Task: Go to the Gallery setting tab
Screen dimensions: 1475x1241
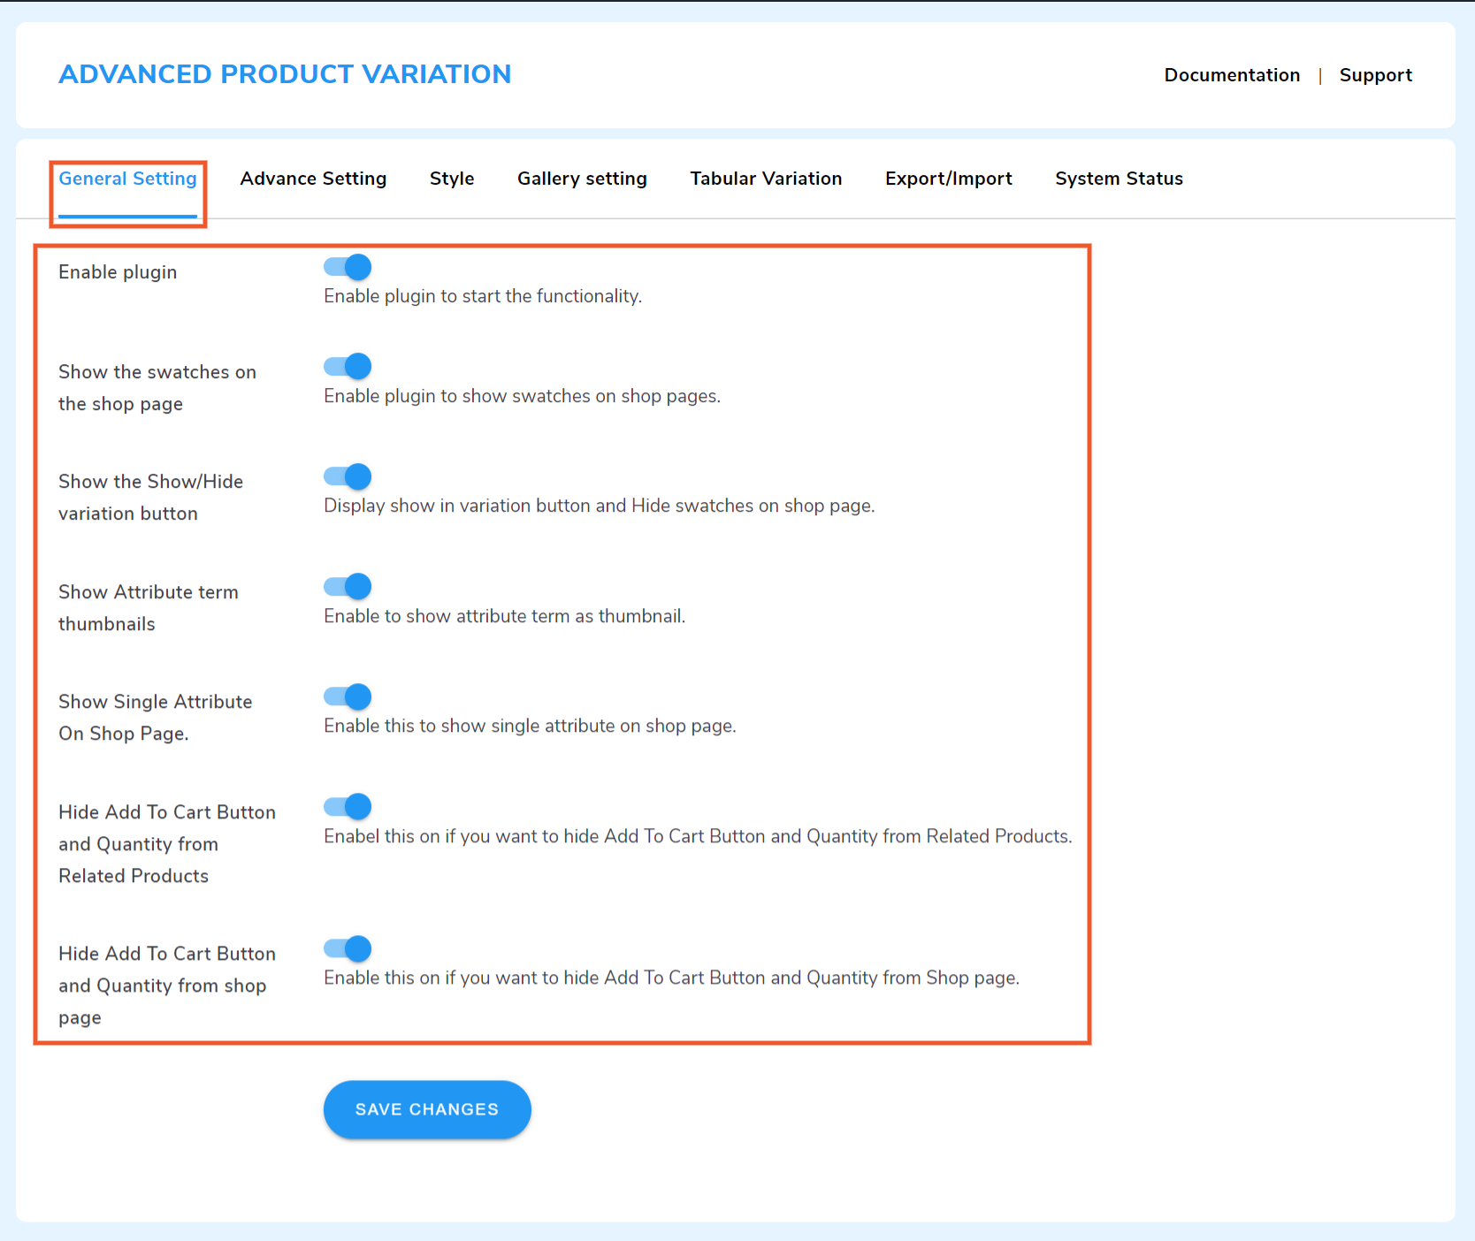Action: 581,179
